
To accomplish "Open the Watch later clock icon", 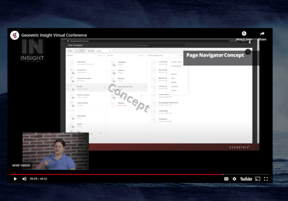I will 244,34.
